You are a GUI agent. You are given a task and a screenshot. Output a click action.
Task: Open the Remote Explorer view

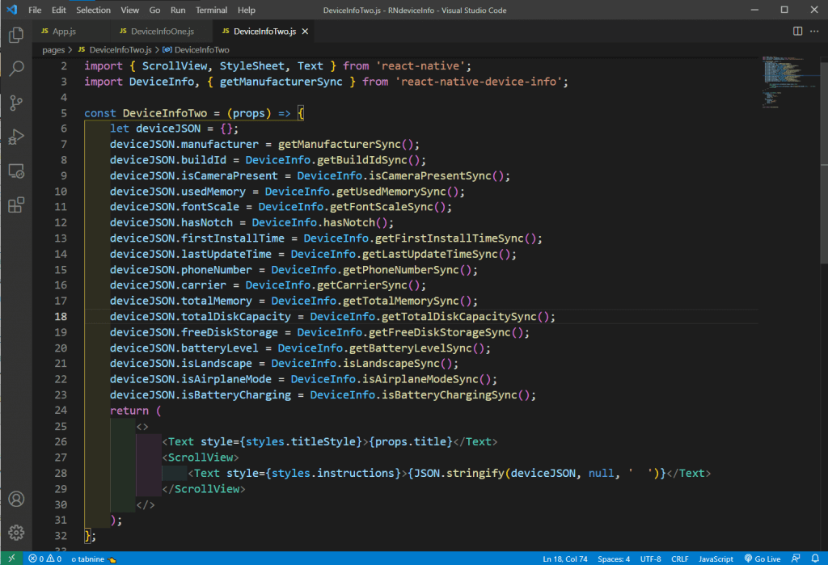point(15,171)
